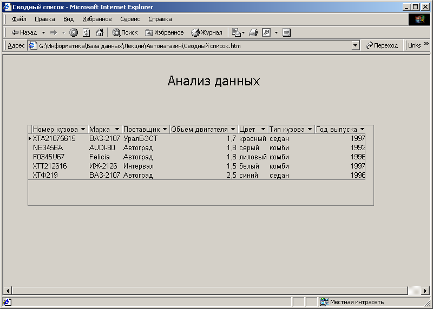The width and height of the screenshot is (433, 309).
Task: Click the ИЖ-2126 cell
Action: tap(103, 166)
